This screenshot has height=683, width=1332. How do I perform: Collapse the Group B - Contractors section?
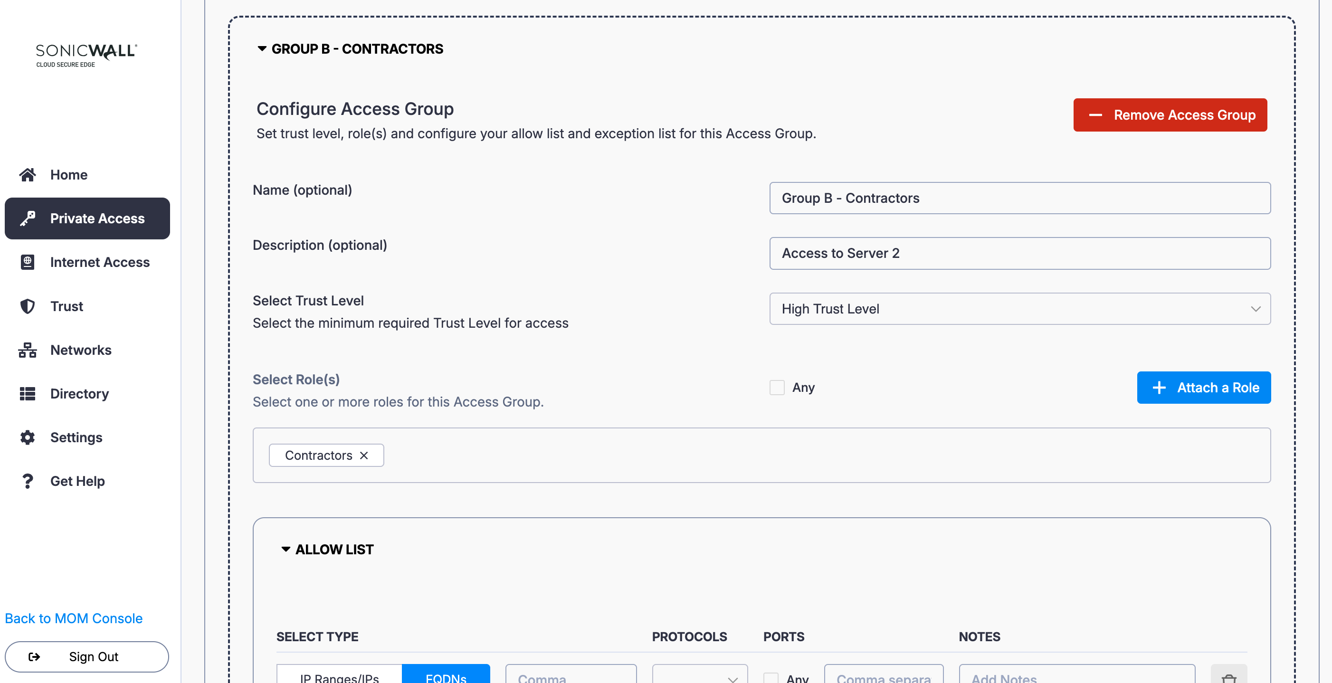click(x=262, y=48)
